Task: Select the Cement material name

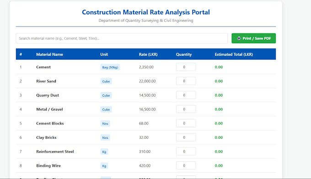Action: pyautogui.click(x=43, y=67)
